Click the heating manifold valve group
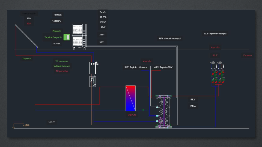Screen dimensions: 262x147 point(218,73)
